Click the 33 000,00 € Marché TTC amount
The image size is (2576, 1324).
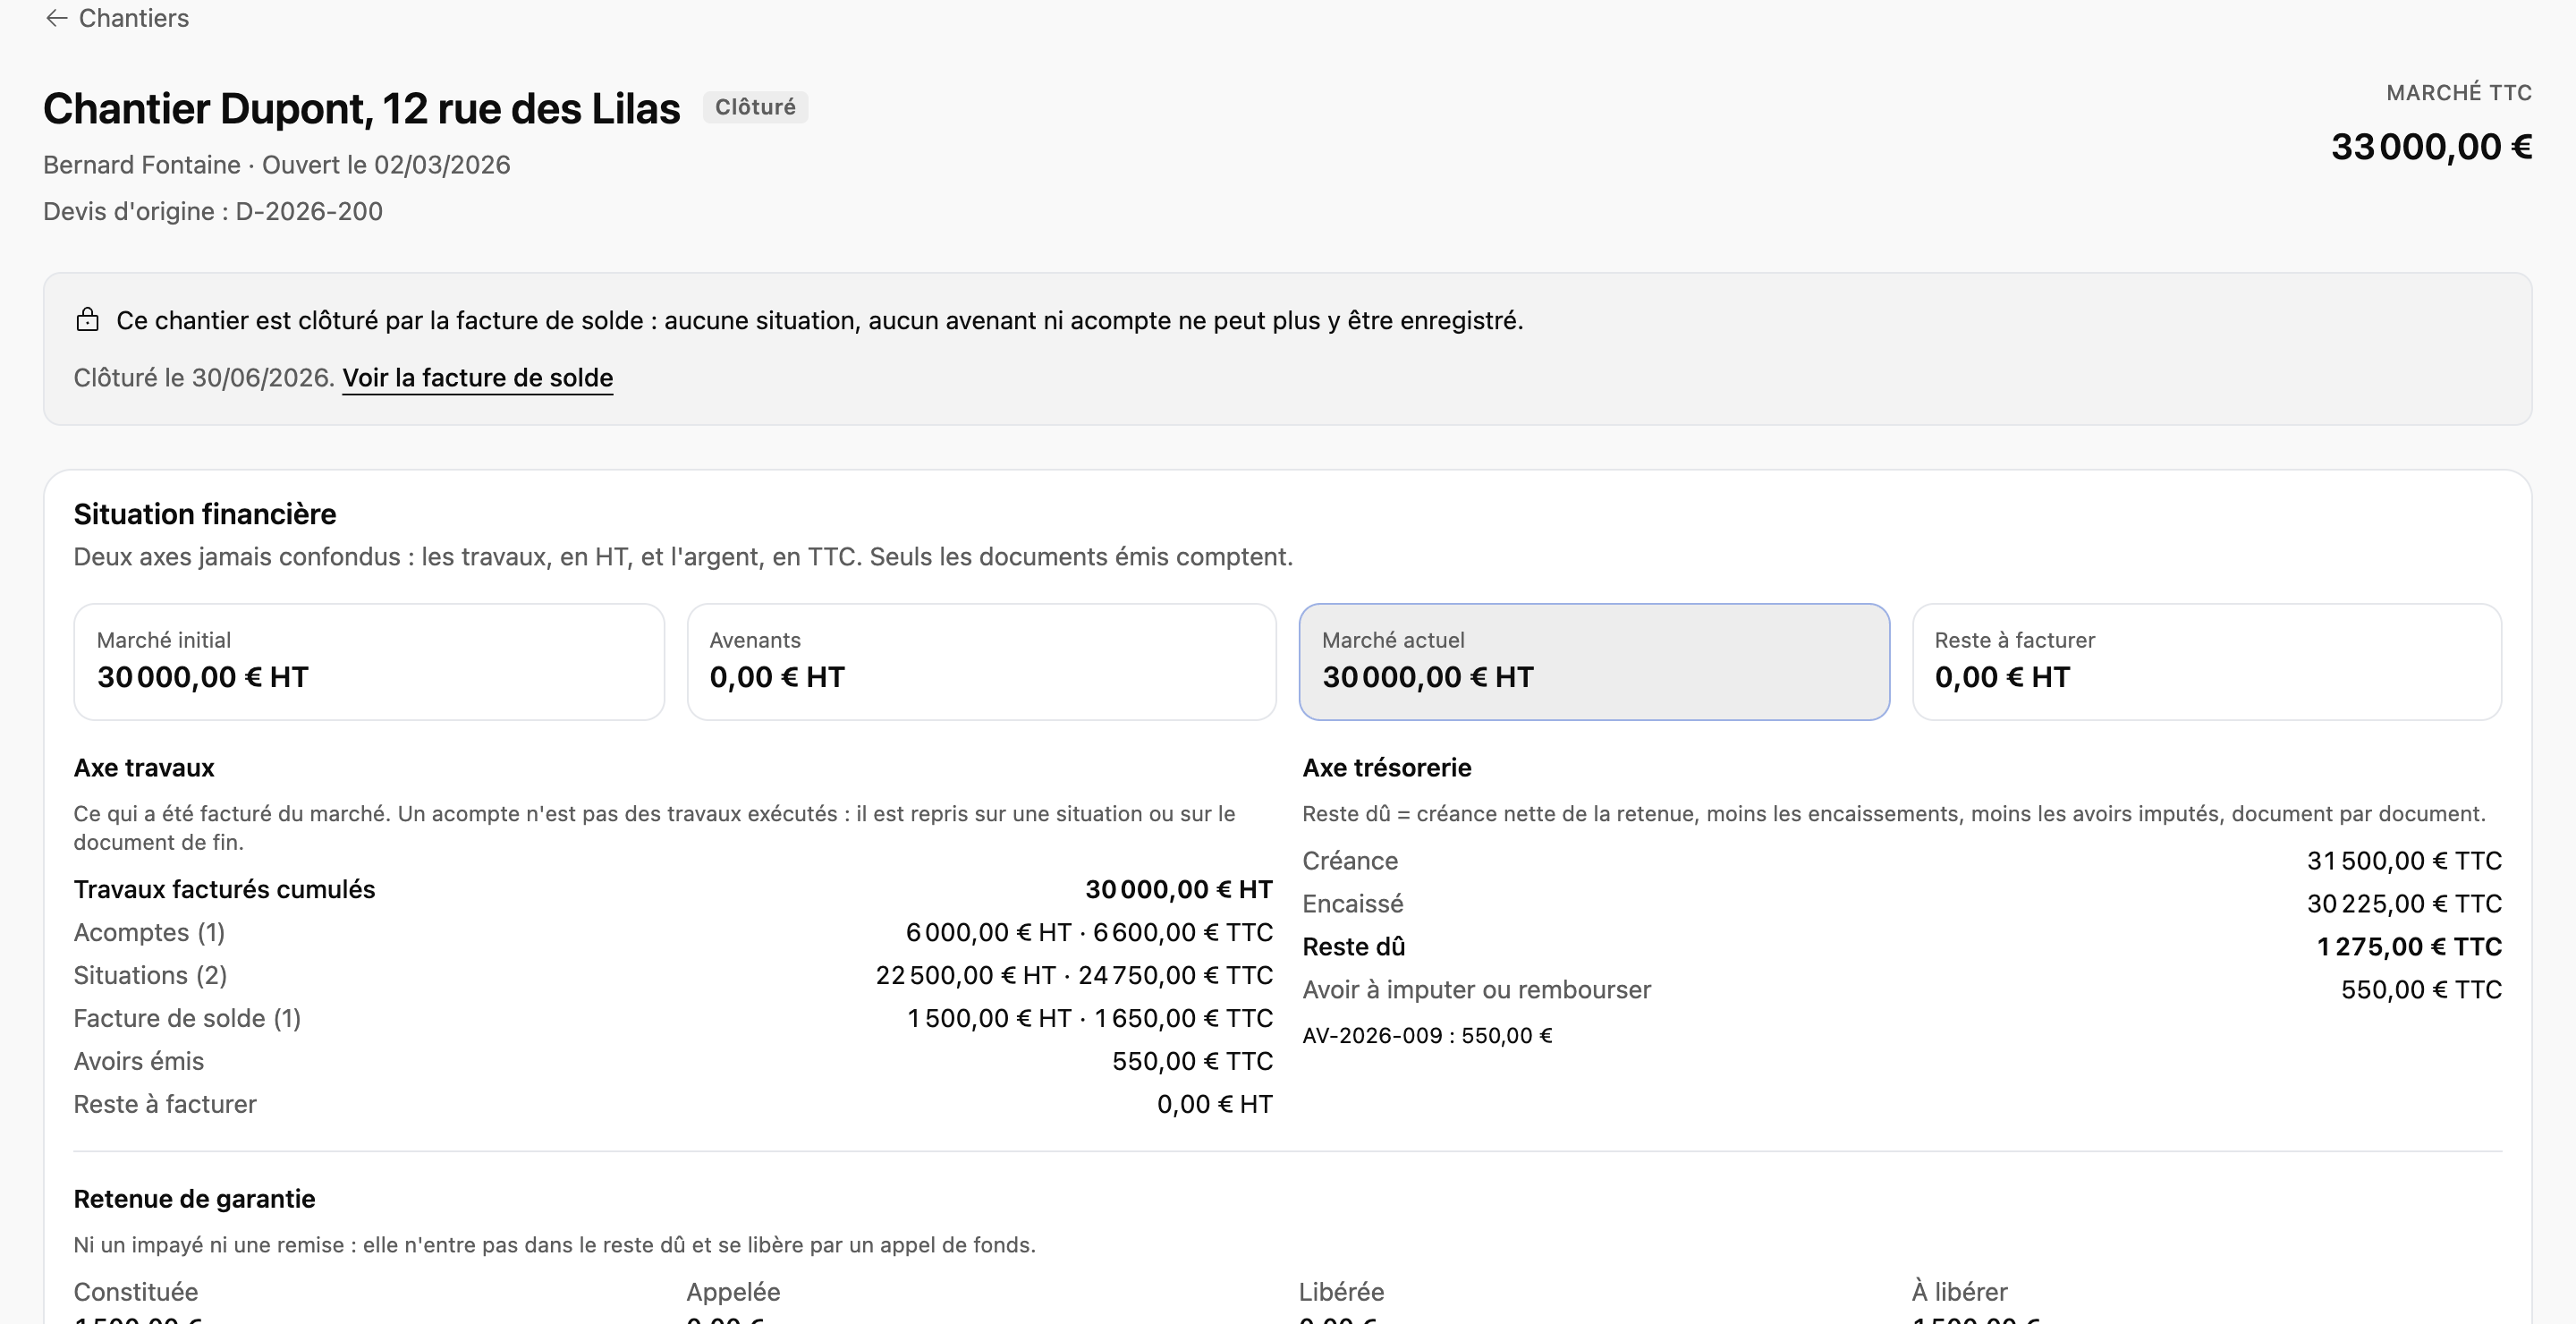(x=2431, y=147)
